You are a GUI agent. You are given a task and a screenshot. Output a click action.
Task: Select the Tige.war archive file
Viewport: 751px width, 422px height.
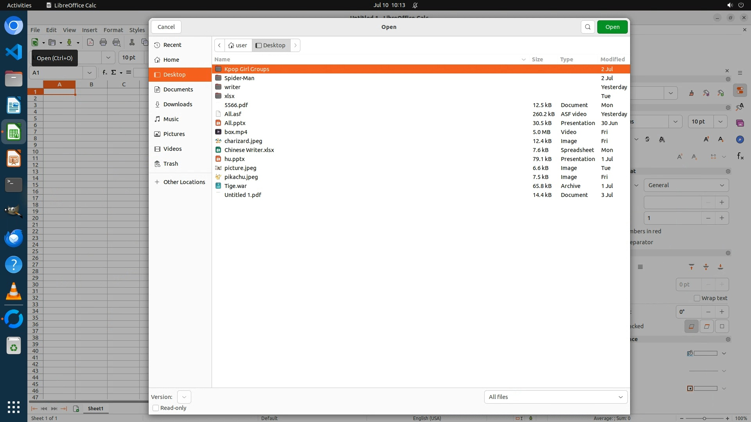pos(235,186)
